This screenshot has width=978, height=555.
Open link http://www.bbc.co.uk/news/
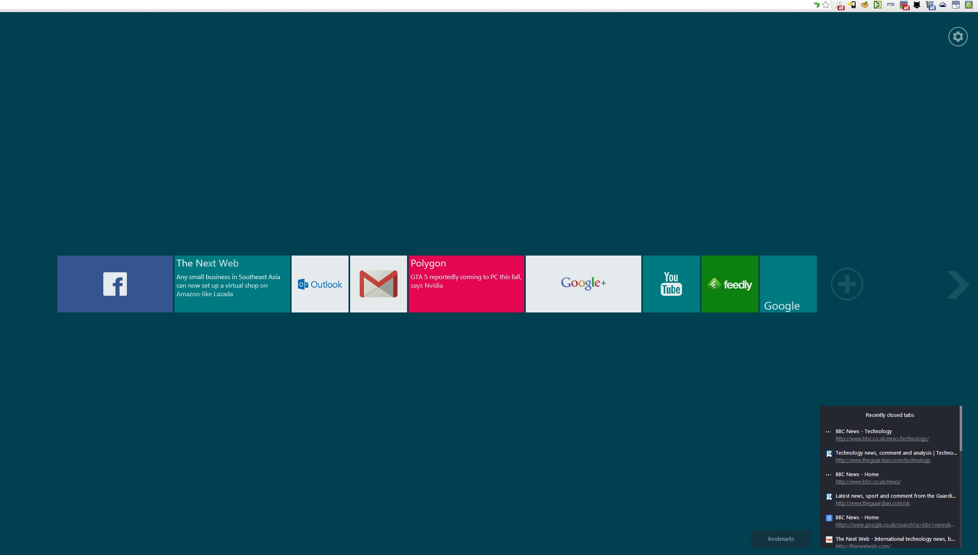(868, 481)
